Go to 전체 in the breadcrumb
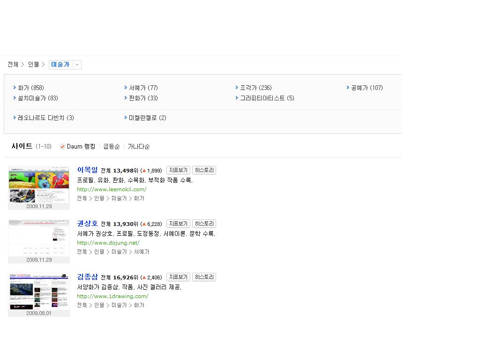 [x=13, y=65]
